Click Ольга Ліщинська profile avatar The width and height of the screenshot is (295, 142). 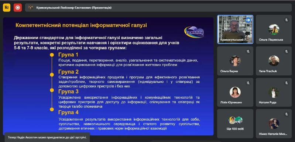pyautogui.click(x=274, y=29)
